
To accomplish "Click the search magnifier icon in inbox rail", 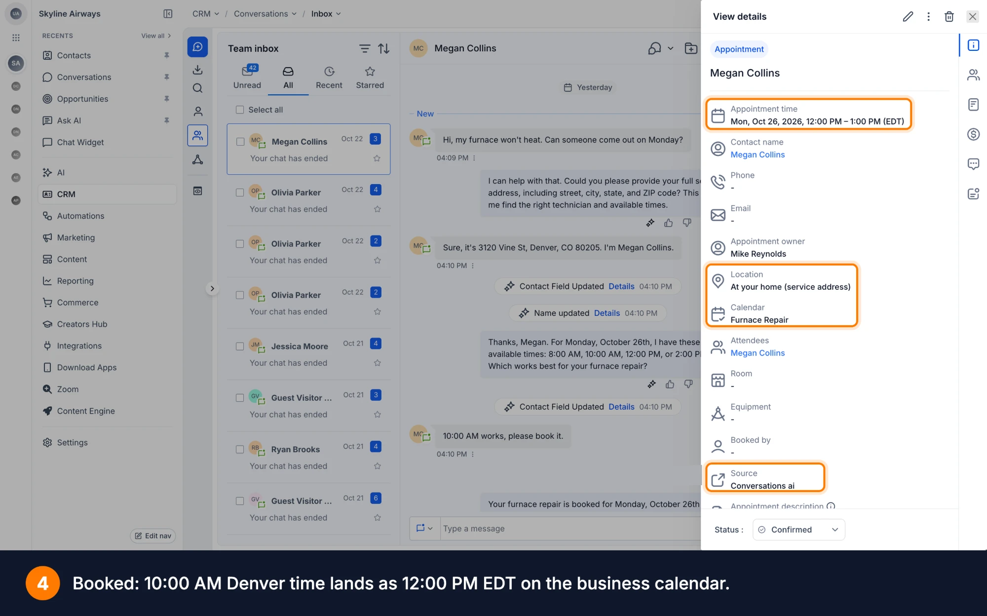I will pos(197,88).
